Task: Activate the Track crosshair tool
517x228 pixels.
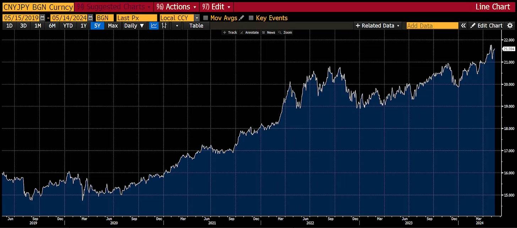Action: (x=230, y=32)
